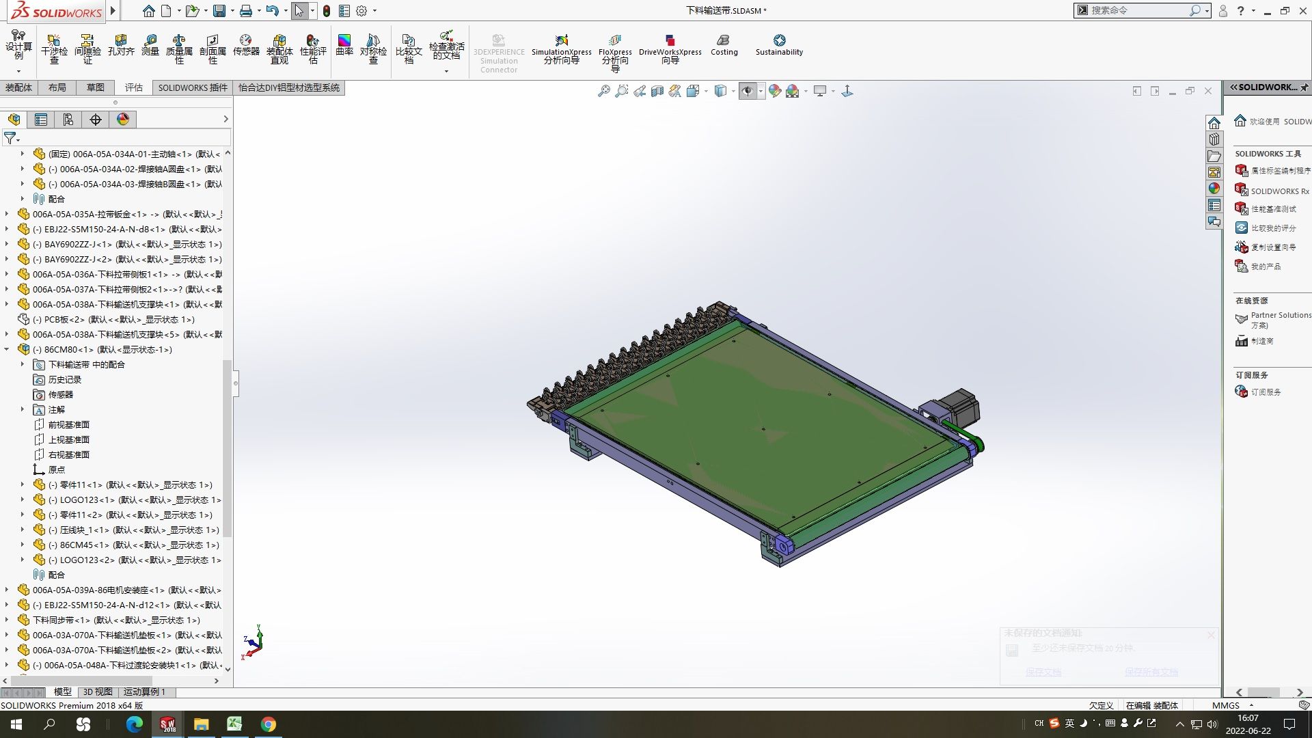Open the Clearance Verification (间隙验证) tool
The image size is (1312, 738).
coord(87,48)
